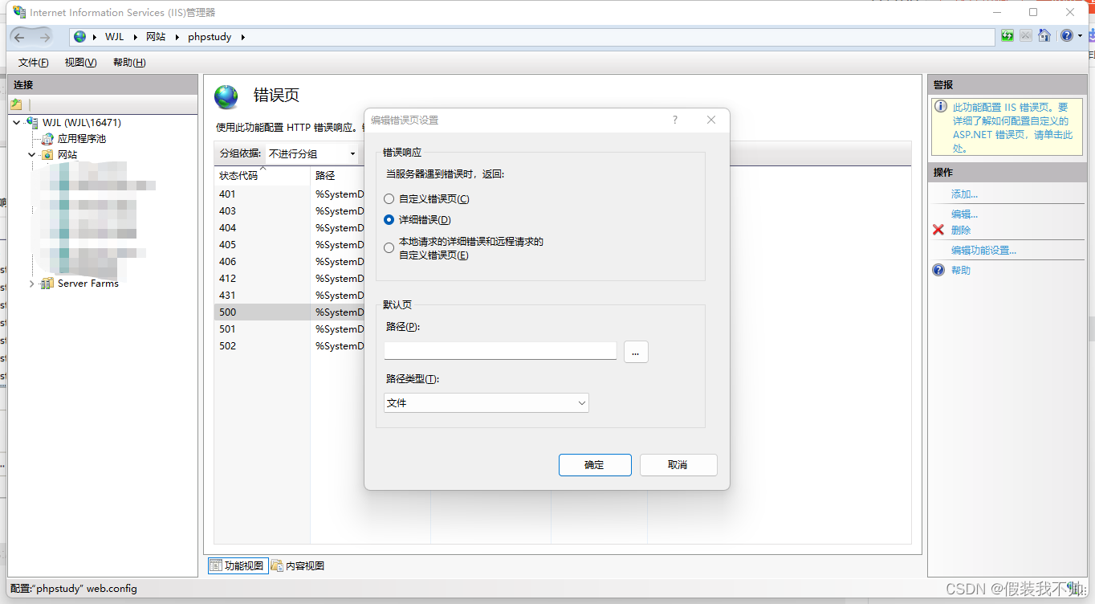This screenshot has width=1095, height=604.
Task: Click phpstudy in the address breadcrumb
Action: point(210,37)
